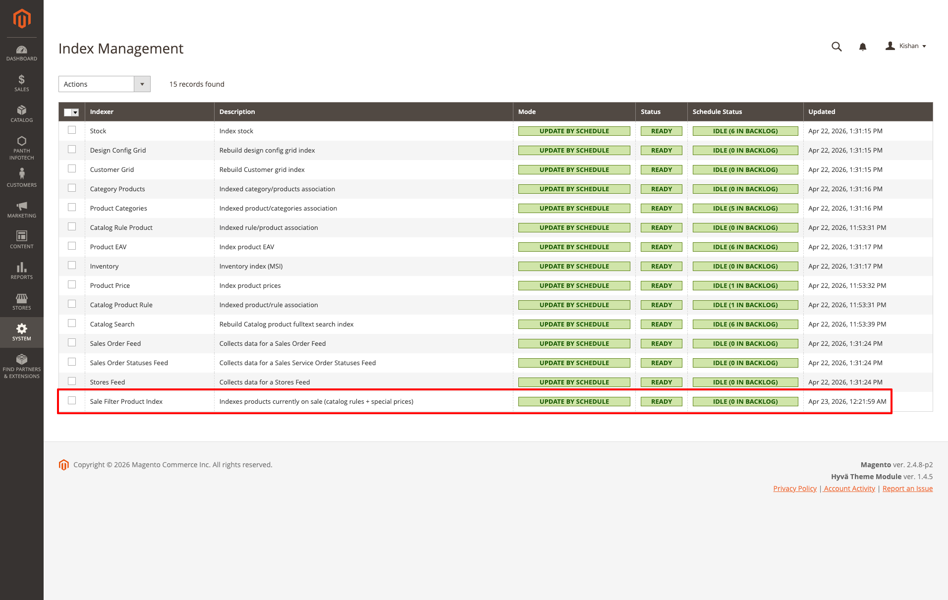Select the Catalog Search row checkbox
The height and width of the screenshot is (600, 948).
72,323
